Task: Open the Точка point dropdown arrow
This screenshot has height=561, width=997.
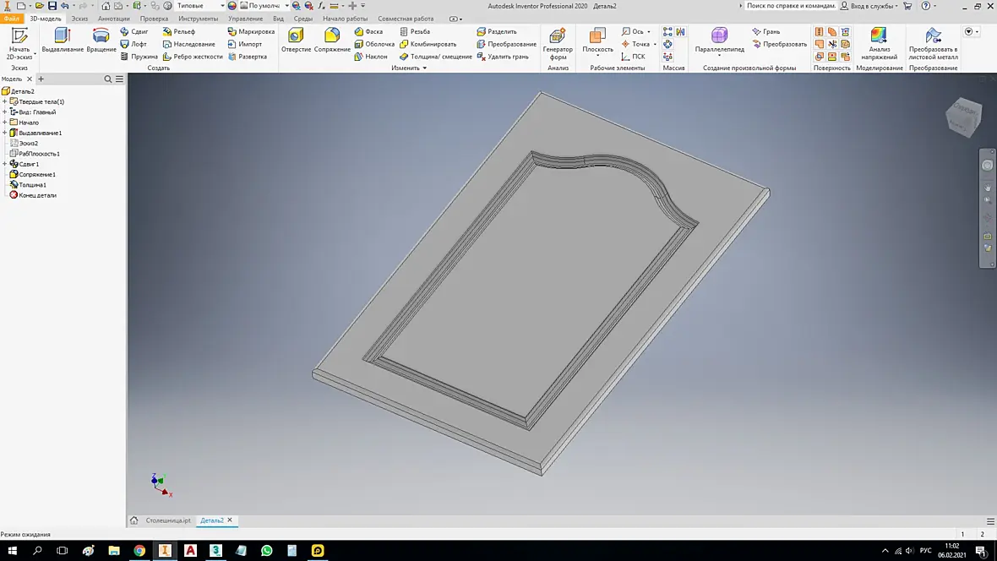Action: (654, 44)
